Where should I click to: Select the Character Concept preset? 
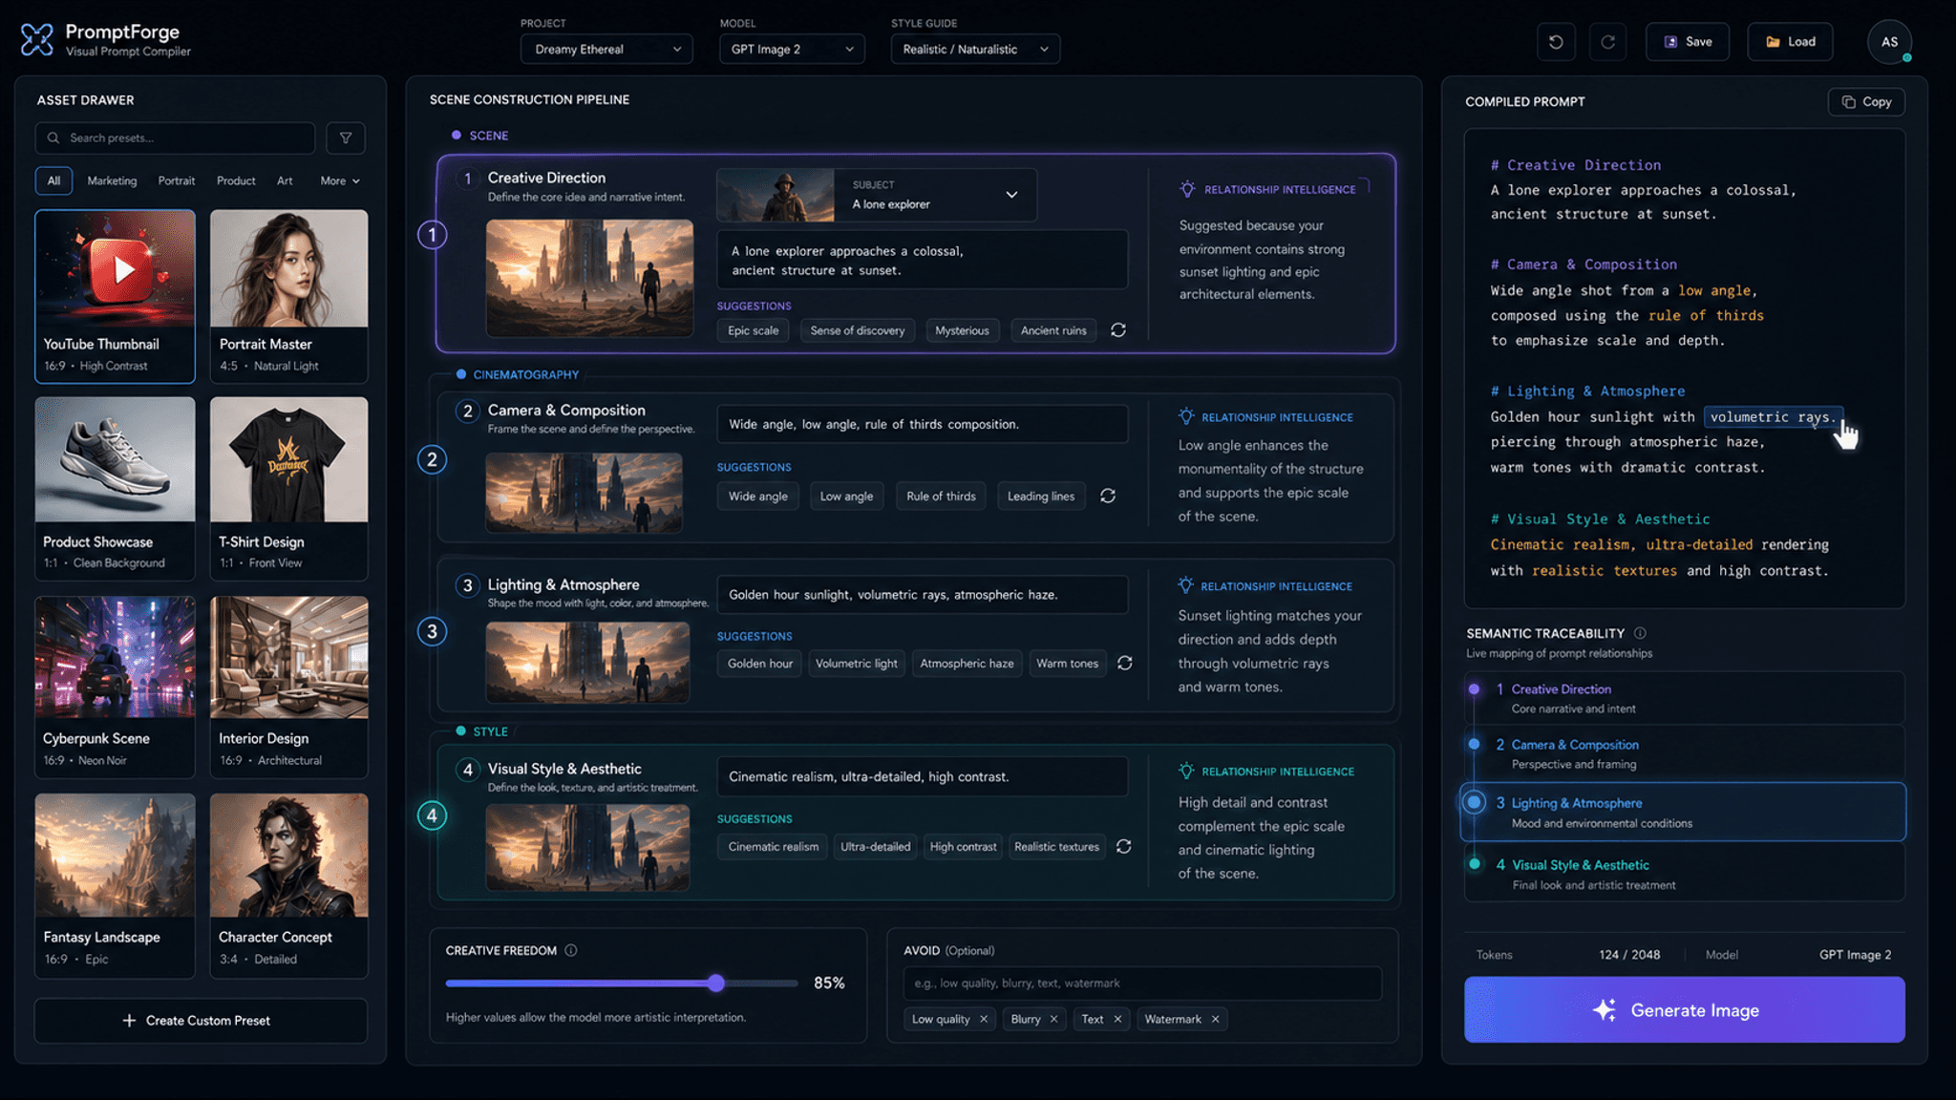point(288,885)
